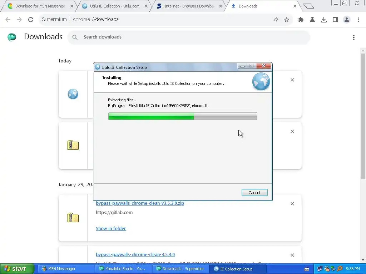Click the taskbar keyboard icon
Screen dimensions: 366x274
pyautogui.click(x=307, y=269)
